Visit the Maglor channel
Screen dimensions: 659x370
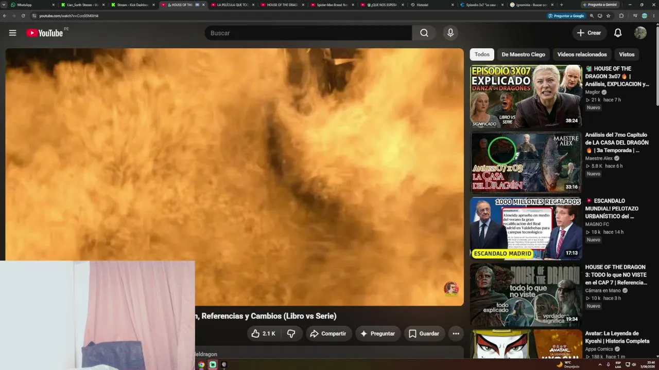593,92
